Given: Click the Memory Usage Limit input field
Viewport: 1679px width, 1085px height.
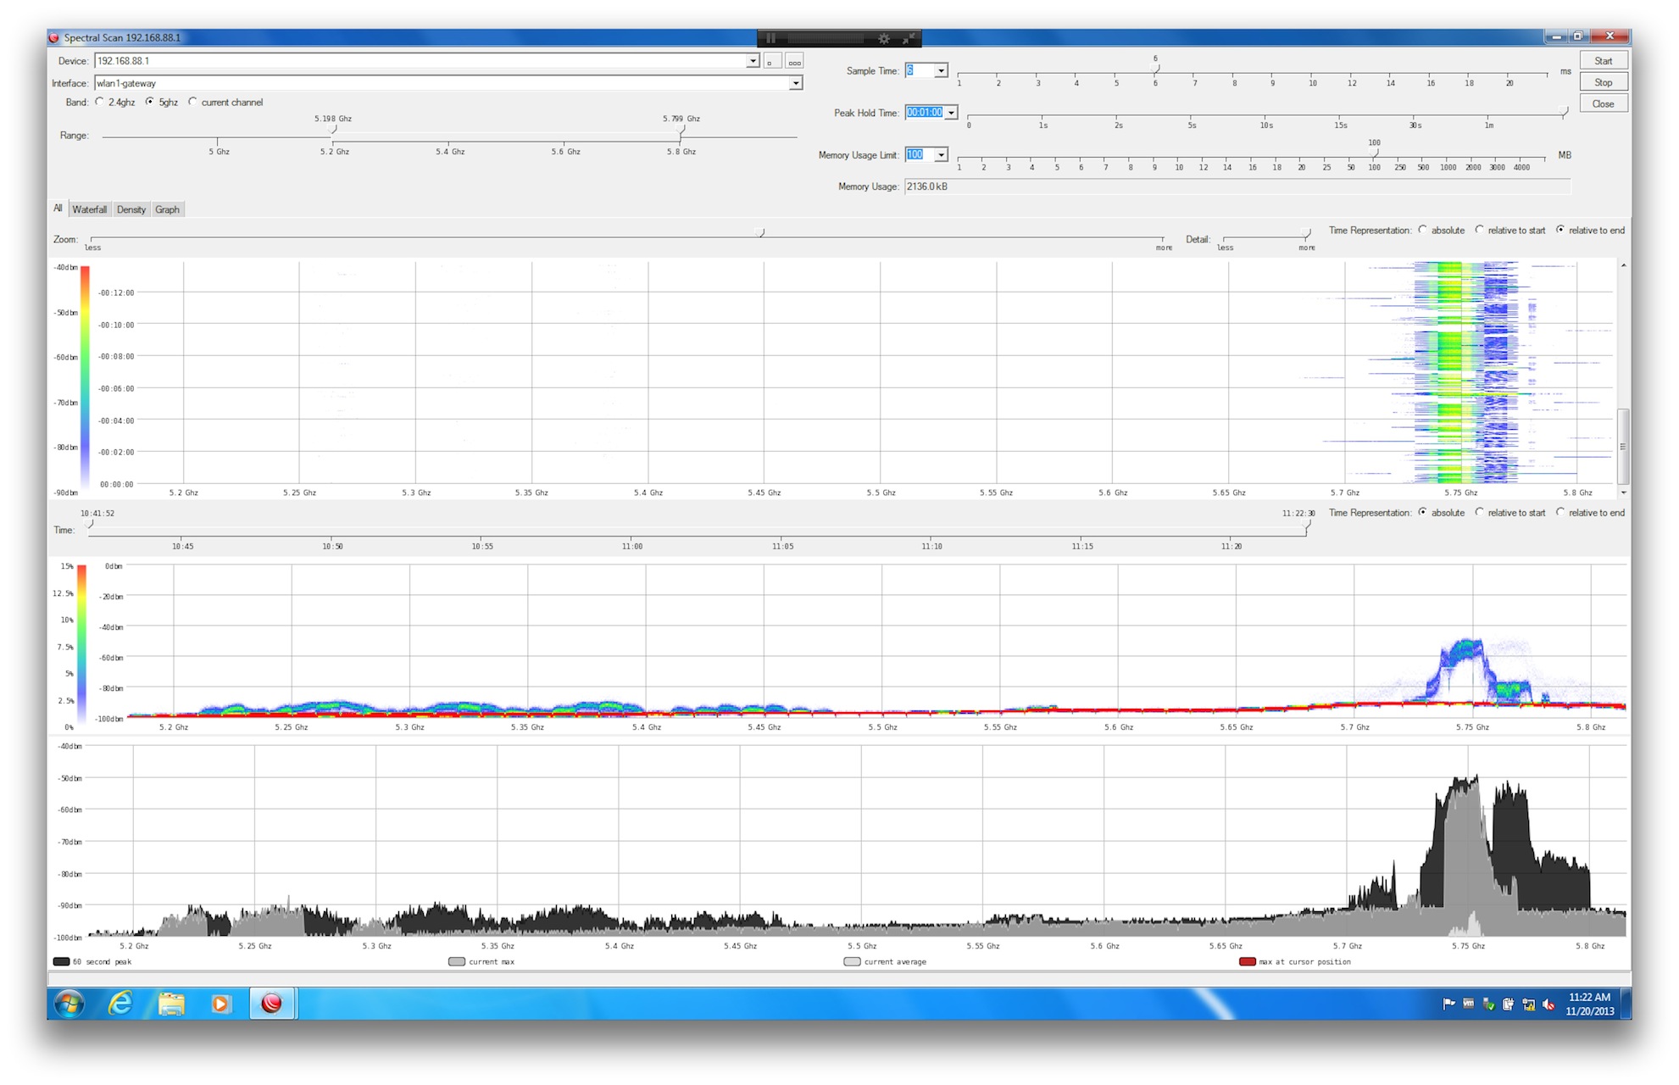Looking at the screenshot, I should click(x=919, y=155).
